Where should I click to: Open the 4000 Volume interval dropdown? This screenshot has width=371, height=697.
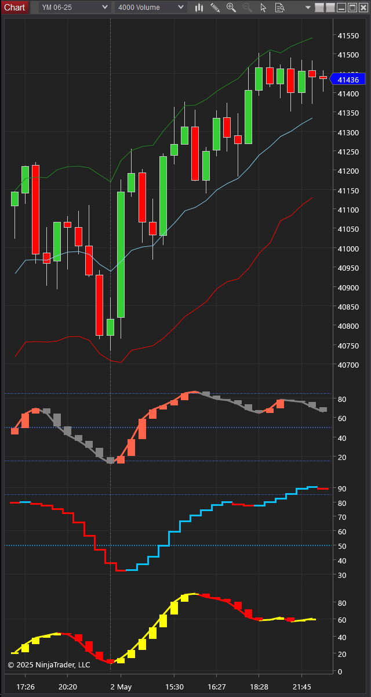[151, 8]
